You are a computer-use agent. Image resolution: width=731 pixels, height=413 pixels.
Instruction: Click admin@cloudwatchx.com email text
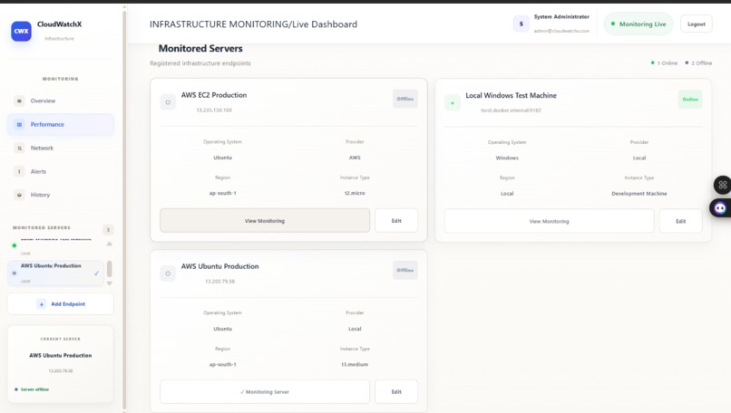coord(561,31)
